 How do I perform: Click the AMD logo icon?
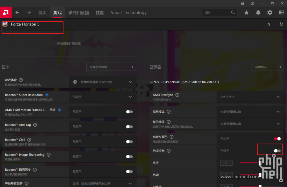click(6, 12)
